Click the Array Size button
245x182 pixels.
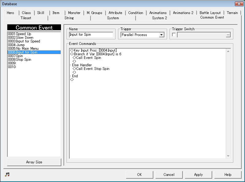click(34, 162)
